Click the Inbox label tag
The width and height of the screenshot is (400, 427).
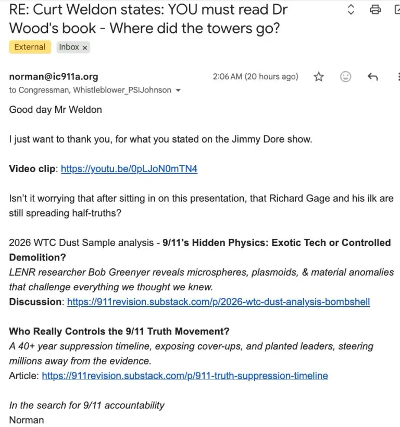(x=73, y=47)
